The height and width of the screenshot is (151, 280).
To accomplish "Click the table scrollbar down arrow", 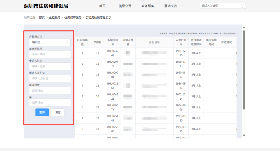I will (244, 136).
